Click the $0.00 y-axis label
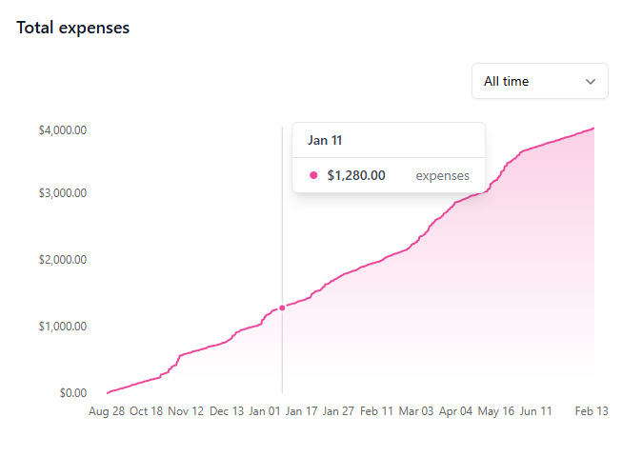Image resolution: width=622 pixels, height=457 pixels. pos(72,392)
